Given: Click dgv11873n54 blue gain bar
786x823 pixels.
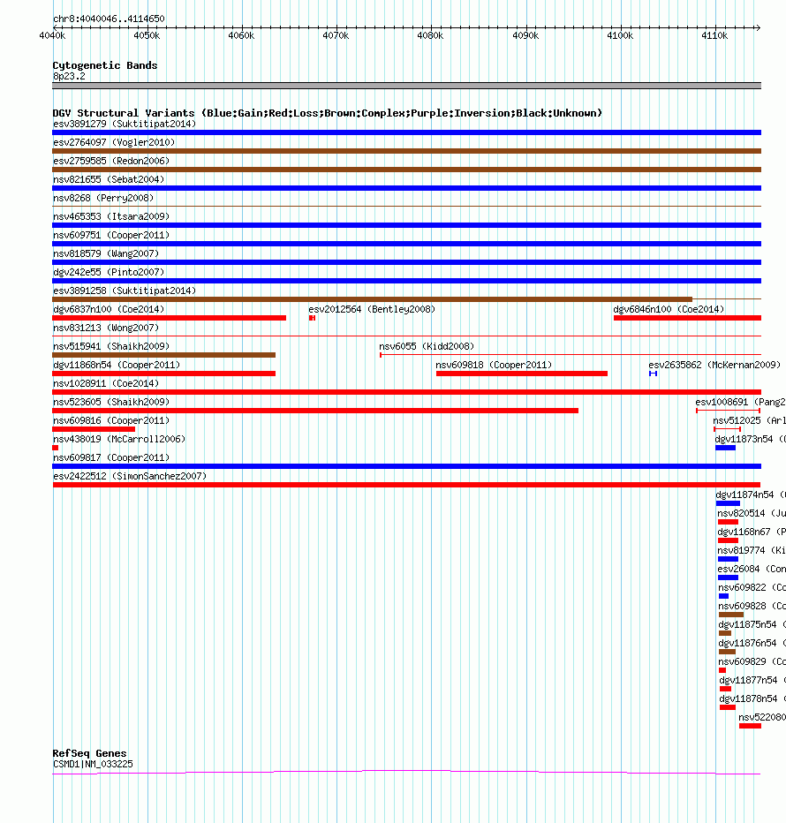Looking at the screenshot, I should 726,448.
